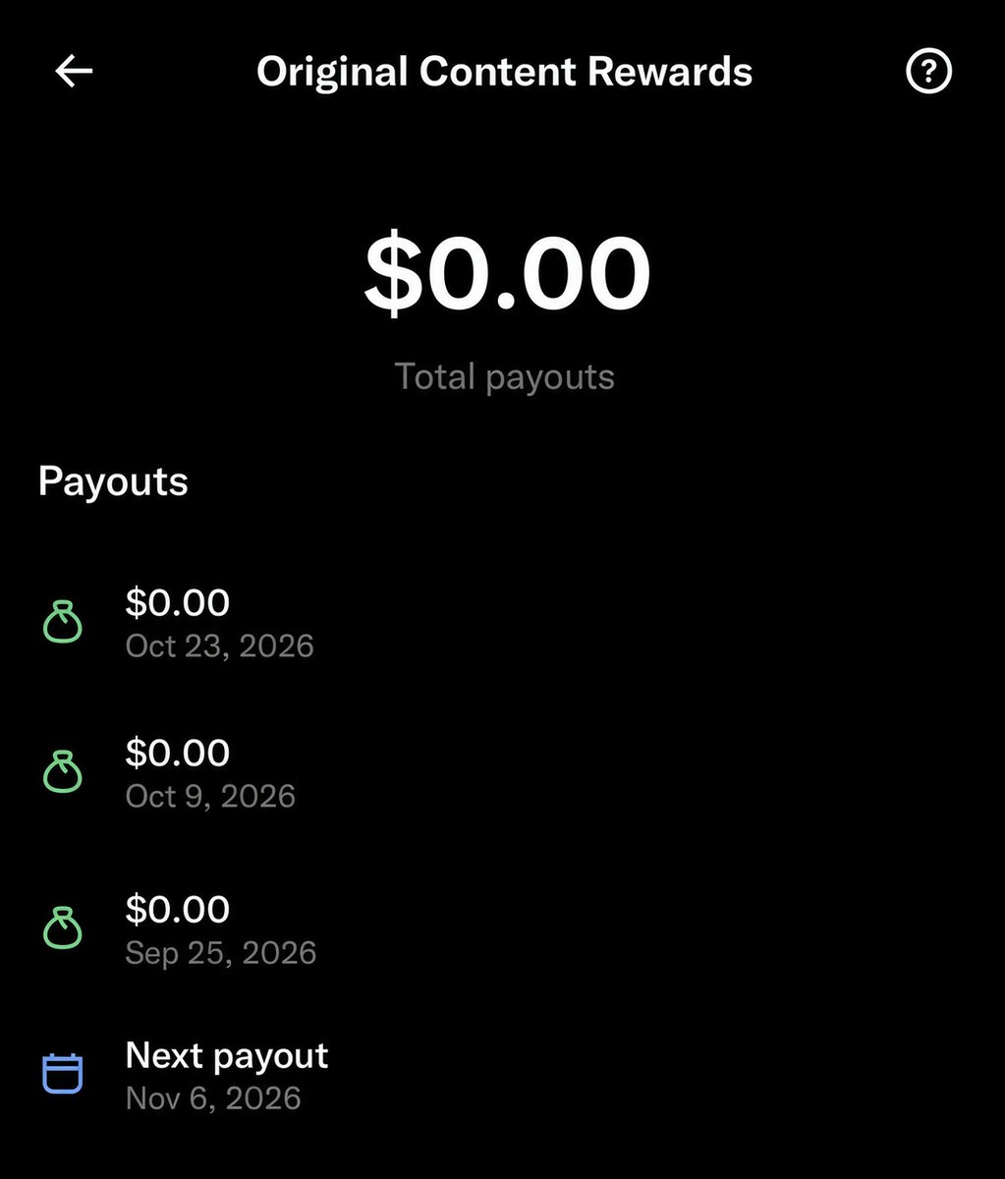Select the Oct 9, 2026 payout entry
The image size is (1005, 1179).
pos(502,773)
